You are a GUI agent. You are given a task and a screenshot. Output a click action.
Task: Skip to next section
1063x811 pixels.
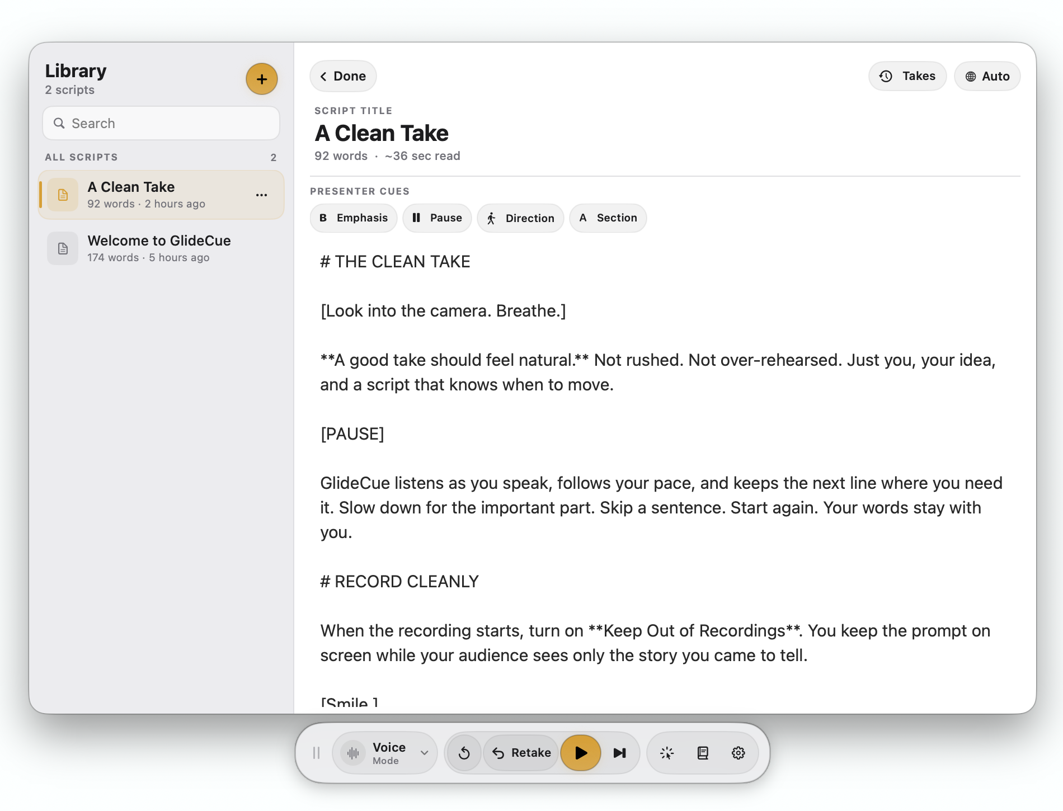pyautogui.click(x=619, y=753)
